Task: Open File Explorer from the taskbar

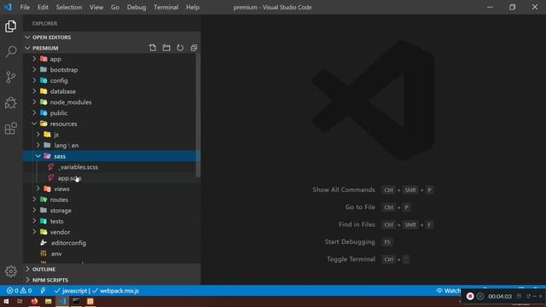Action: click(48, 301)
